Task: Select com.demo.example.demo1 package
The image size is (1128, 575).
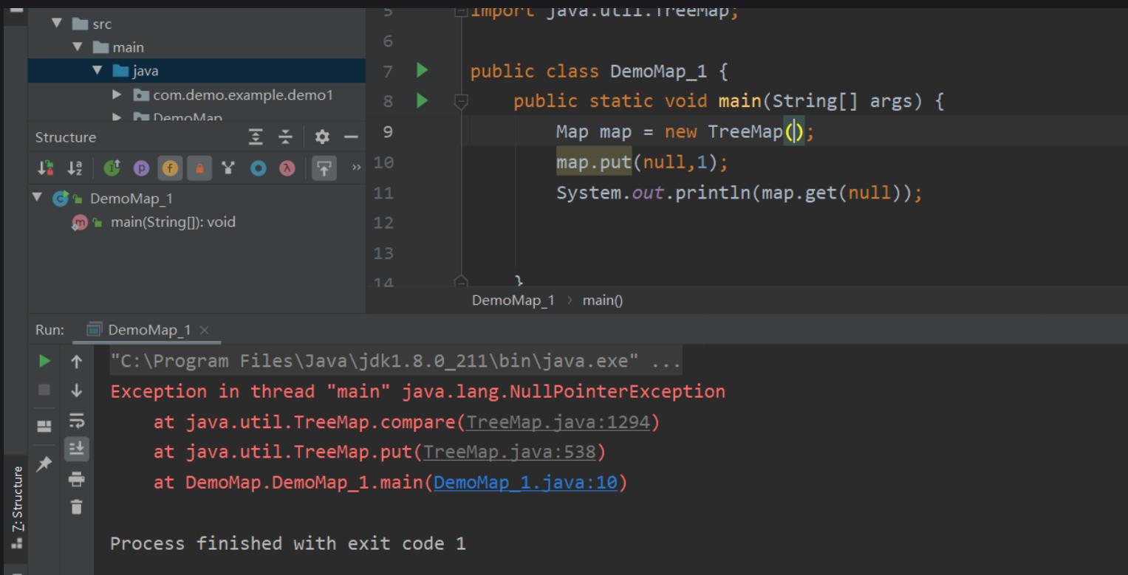Action: click(243, 95)
